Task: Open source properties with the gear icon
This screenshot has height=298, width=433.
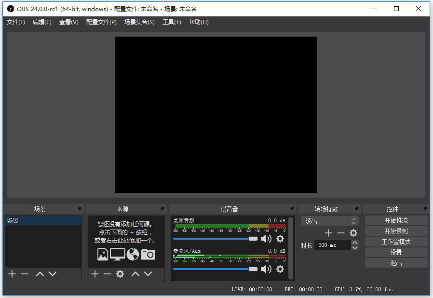Action: coord(119,274)
